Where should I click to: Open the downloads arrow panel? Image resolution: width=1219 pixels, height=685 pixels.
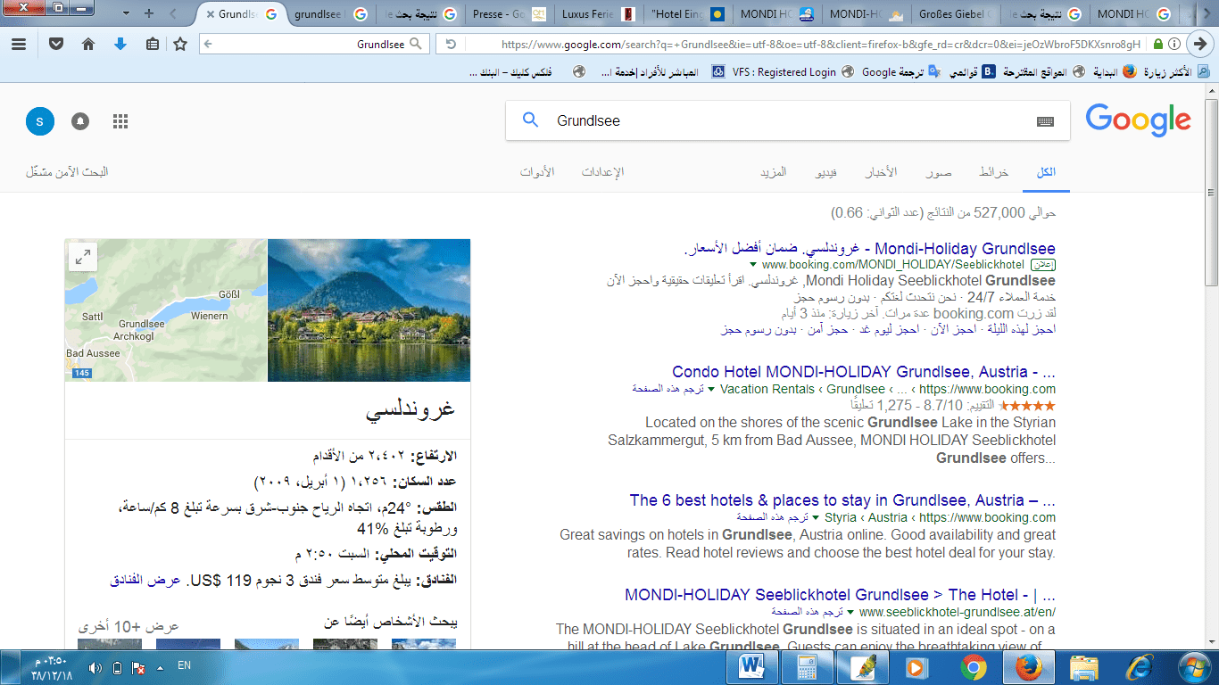click(120, 44)
